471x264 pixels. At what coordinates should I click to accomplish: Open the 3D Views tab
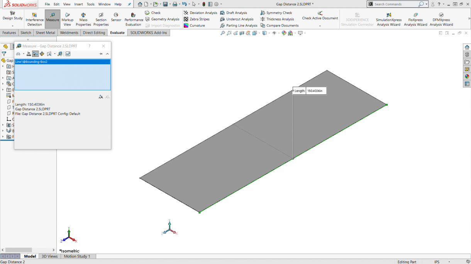click(x=49, y=256)
